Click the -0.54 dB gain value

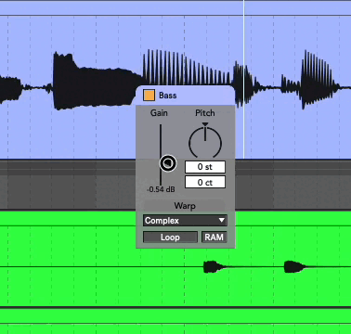[x=161, y=189]
